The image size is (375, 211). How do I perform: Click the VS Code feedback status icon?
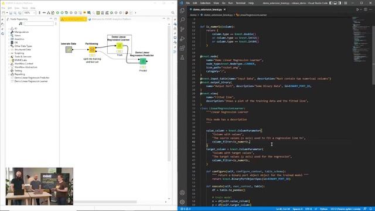click(365, 209)
